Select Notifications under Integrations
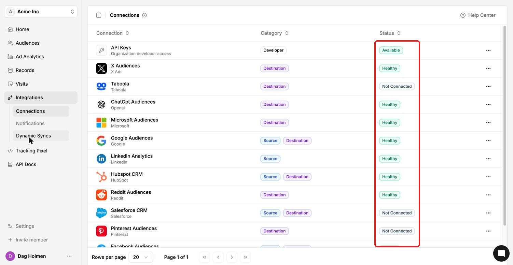 pyautogui.click(x=41, y=123)
